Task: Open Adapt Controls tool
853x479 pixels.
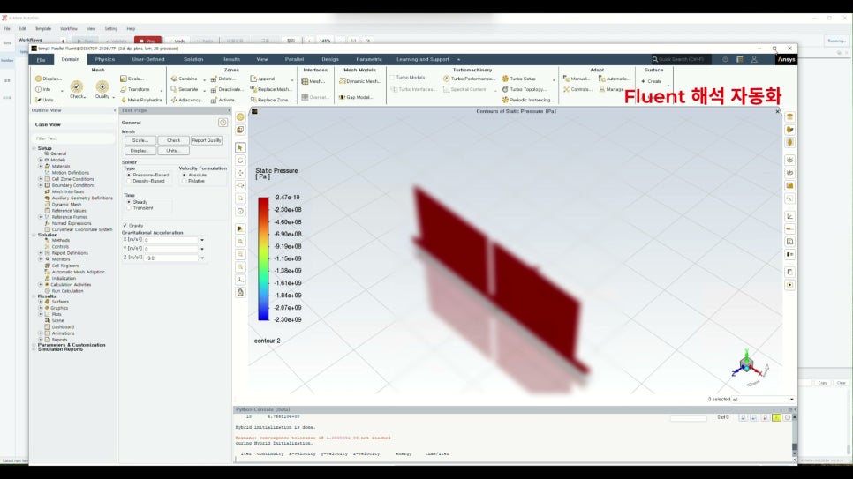Action: click(577, 89)
